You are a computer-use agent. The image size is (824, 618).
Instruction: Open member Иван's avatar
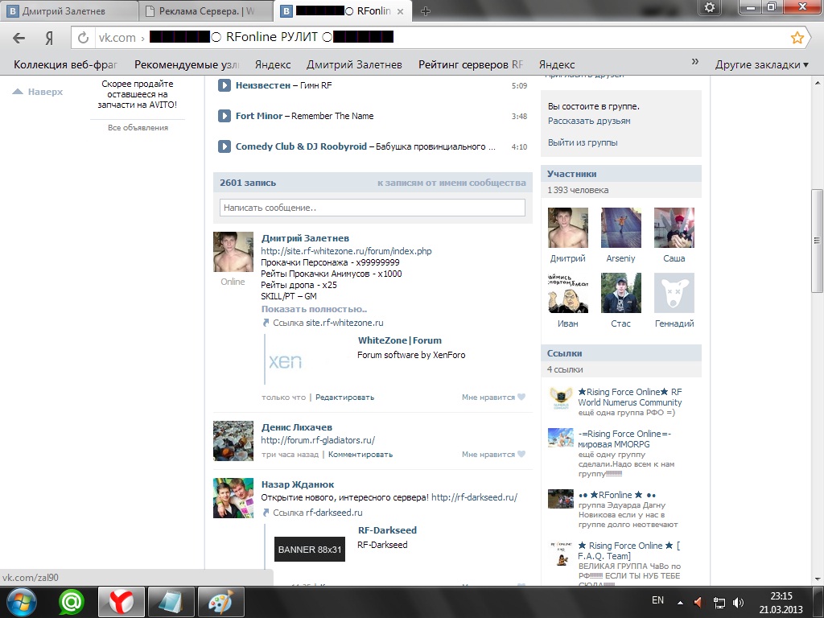point(568,293)
